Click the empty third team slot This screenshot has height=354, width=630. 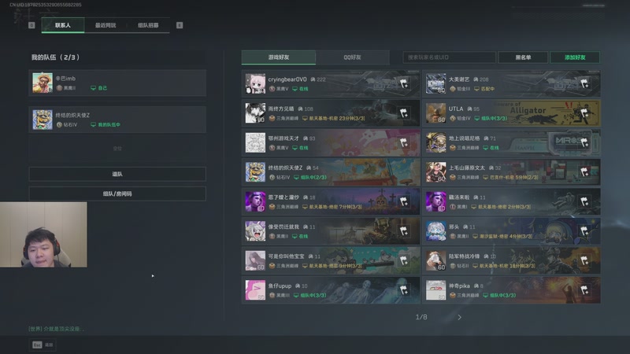[x=117, y=149]
